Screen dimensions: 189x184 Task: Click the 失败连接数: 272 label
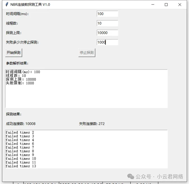coord(92,124)
